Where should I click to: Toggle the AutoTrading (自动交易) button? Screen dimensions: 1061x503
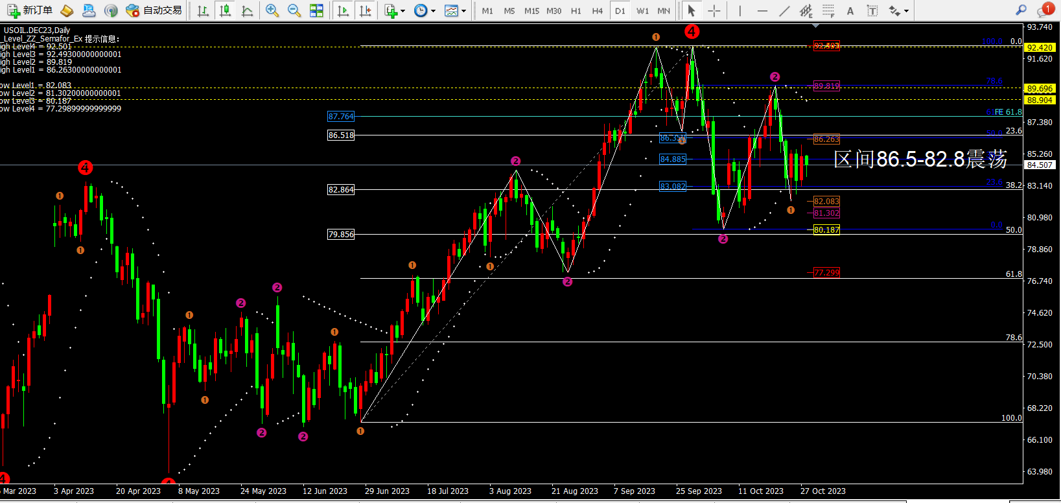(154, 10)
